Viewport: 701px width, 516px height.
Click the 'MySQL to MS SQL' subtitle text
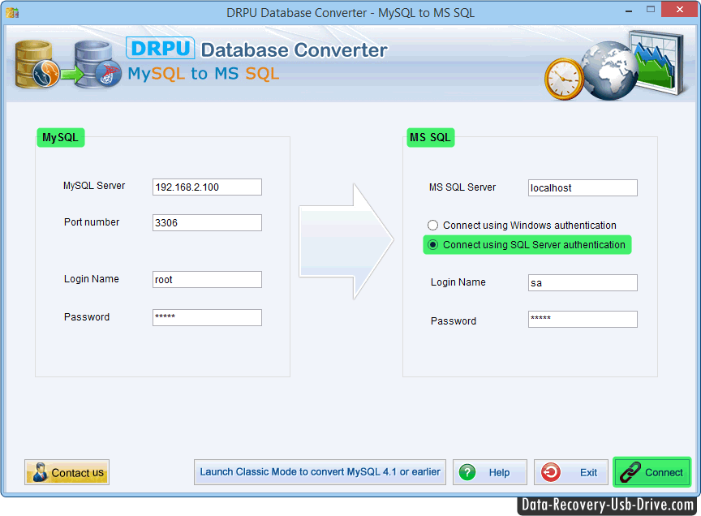(204, 73)
